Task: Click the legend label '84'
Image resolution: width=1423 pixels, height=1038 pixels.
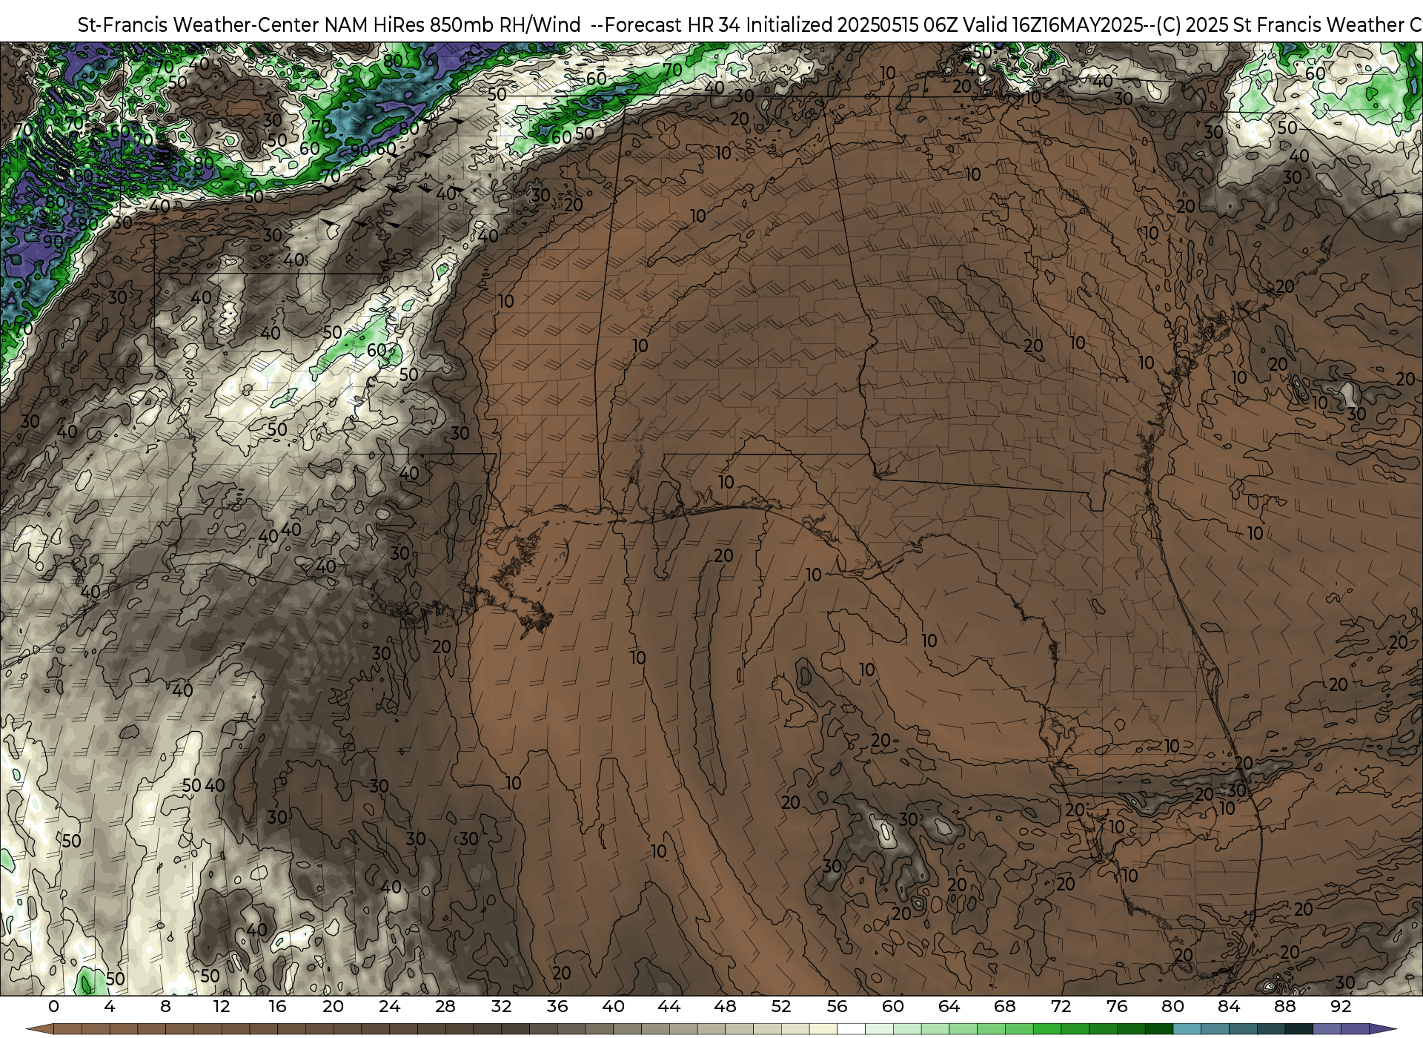Action: pos(1229,1007)
